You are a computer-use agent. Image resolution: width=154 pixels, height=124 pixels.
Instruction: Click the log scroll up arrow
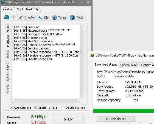point(83,27)
